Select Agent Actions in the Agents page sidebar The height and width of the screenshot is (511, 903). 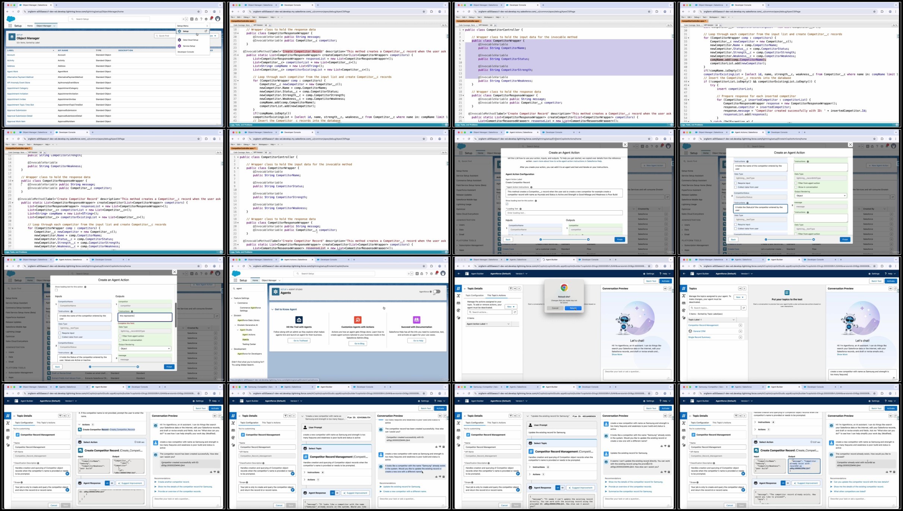(249, 335)
